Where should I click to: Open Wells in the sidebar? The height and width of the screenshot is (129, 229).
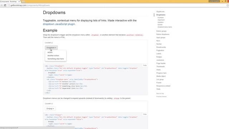[x=158, y=89]
